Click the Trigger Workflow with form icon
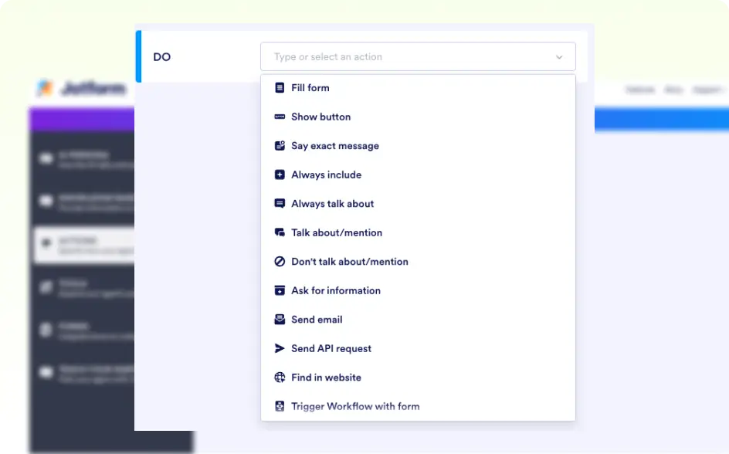Image resolution: width=729 pixels, height=454 pixels. click(280, 406)
